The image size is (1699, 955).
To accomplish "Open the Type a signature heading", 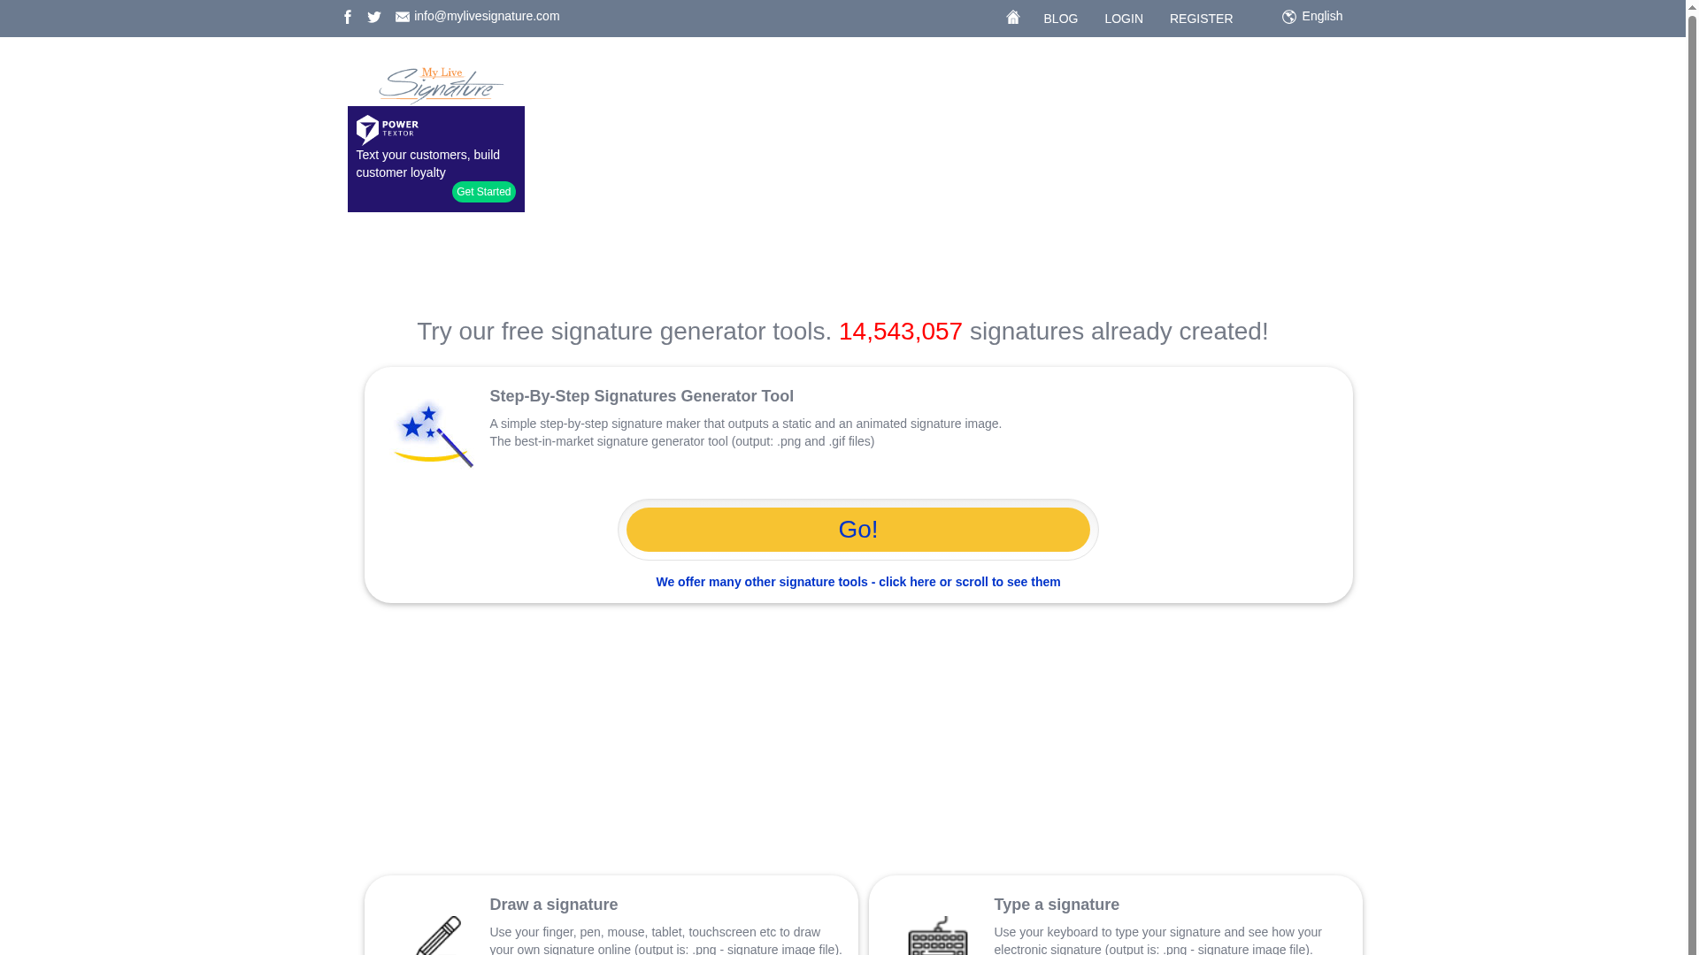I will [1057, 905].
